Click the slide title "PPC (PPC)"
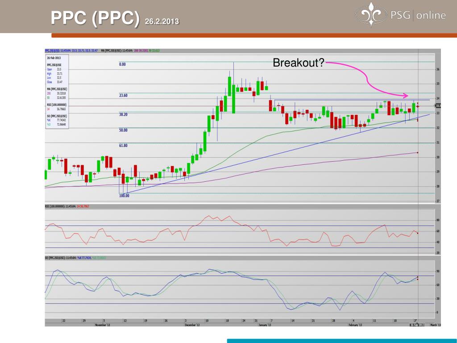 96,17
